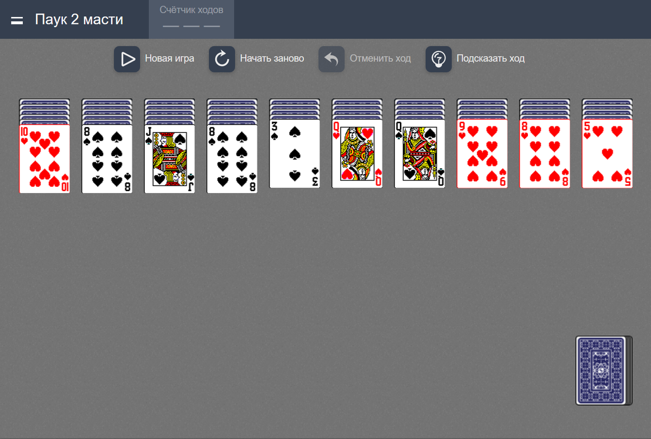Select the 10 of hearts card
This screenshot has height=439, width=651.
click(44, 158)
